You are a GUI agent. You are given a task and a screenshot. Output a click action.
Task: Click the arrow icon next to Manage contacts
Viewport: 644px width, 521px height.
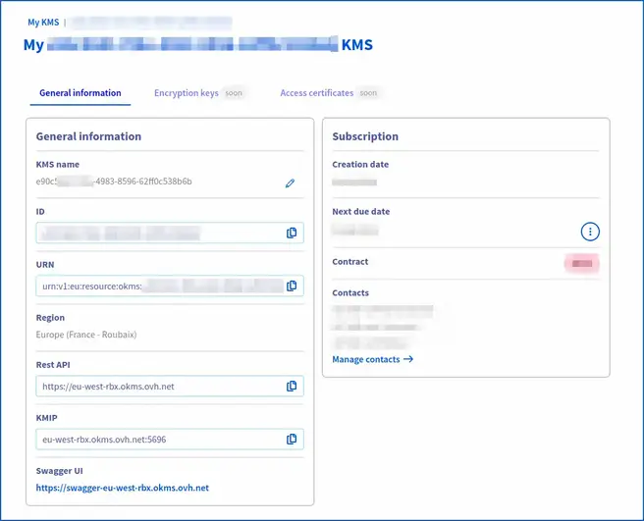coord(408,359)
